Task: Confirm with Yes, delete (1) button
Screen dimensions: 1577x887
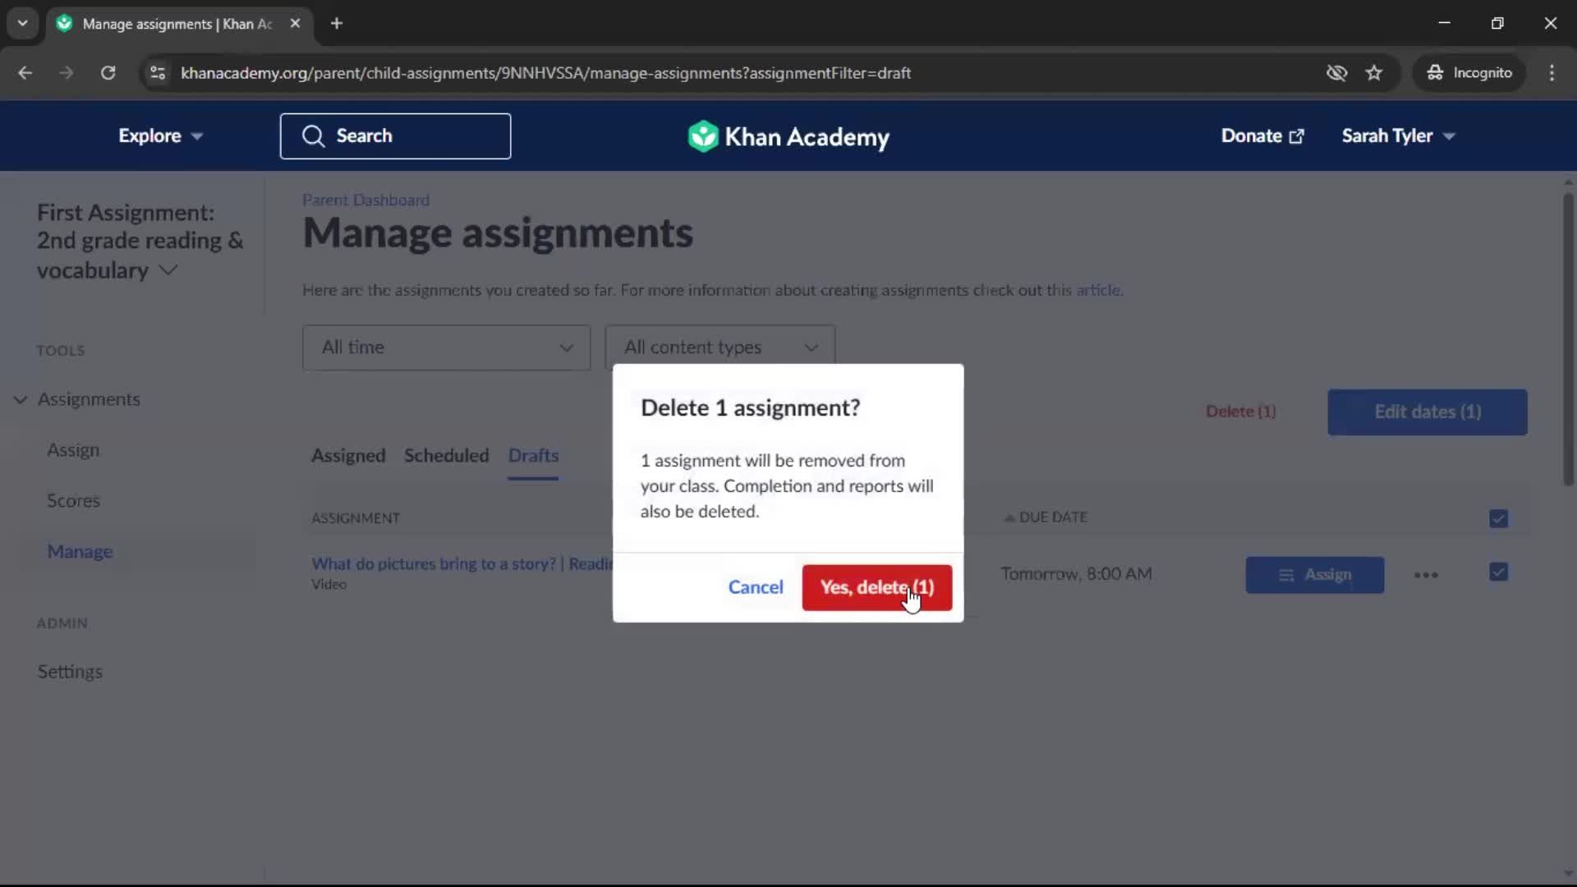Action: [876, 588]
